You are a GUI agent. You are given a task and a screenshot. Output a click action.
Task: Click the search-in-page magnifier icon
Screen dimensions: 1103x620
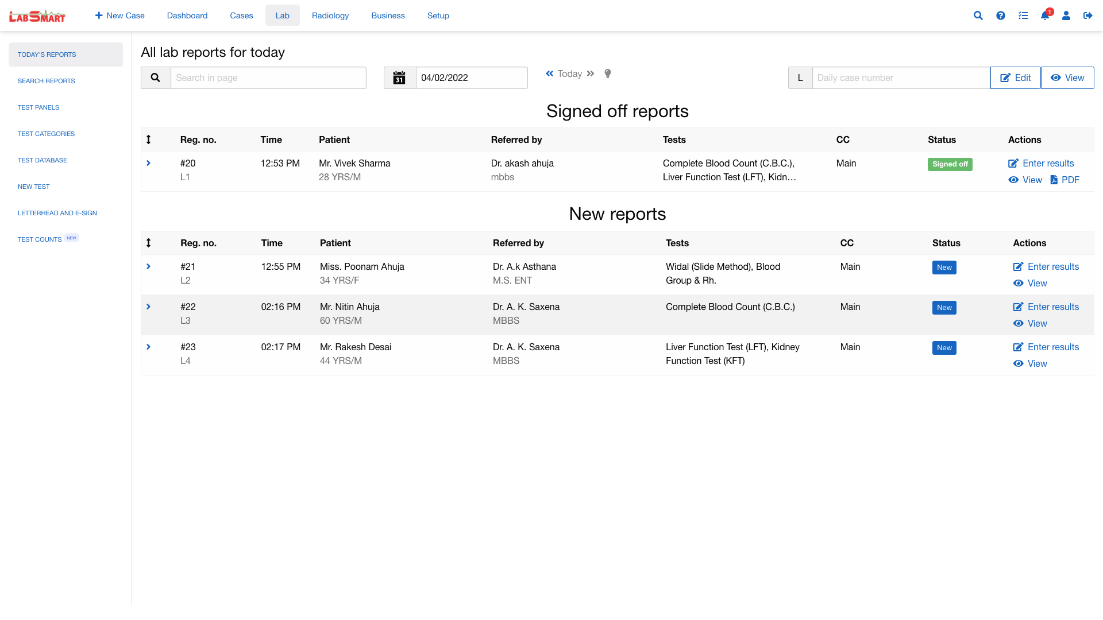point(156,77)
